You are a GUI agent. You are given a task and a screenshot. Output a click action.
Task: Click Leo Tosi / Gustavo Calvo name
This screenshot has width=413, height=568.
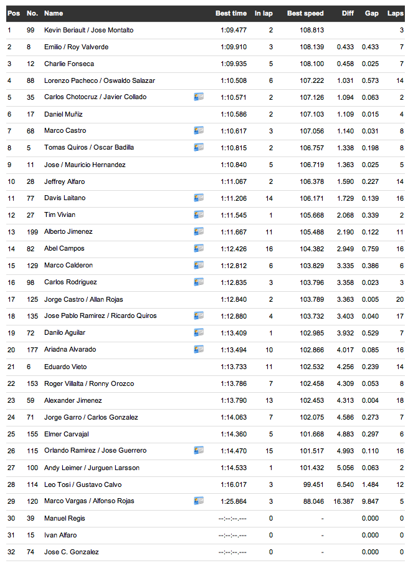tap(83, 484)
